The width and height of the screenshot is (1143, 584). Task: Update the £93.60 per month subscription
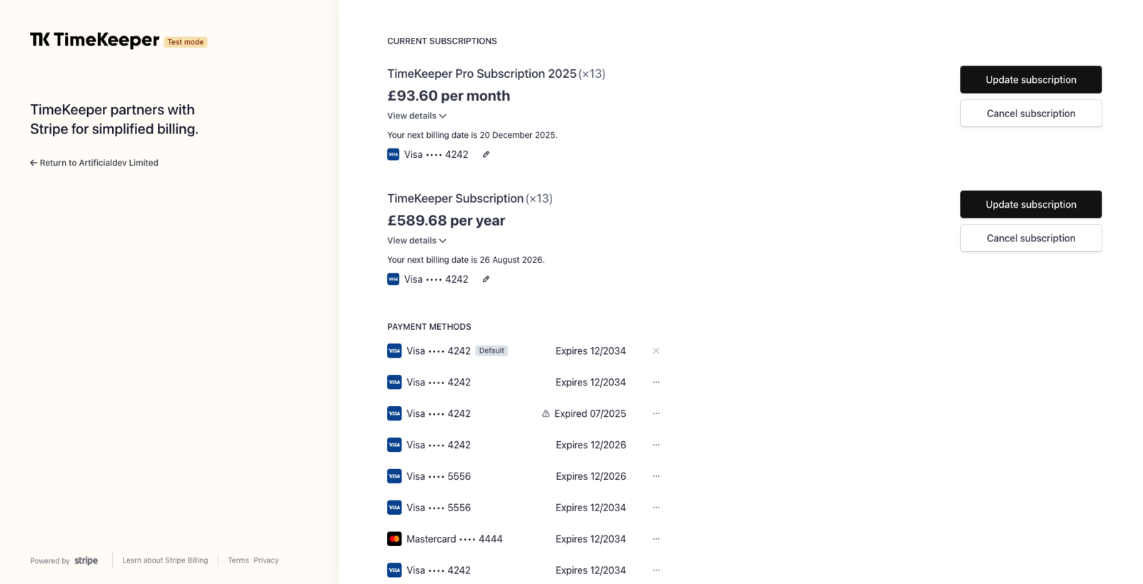click(x=1031, y=79)
